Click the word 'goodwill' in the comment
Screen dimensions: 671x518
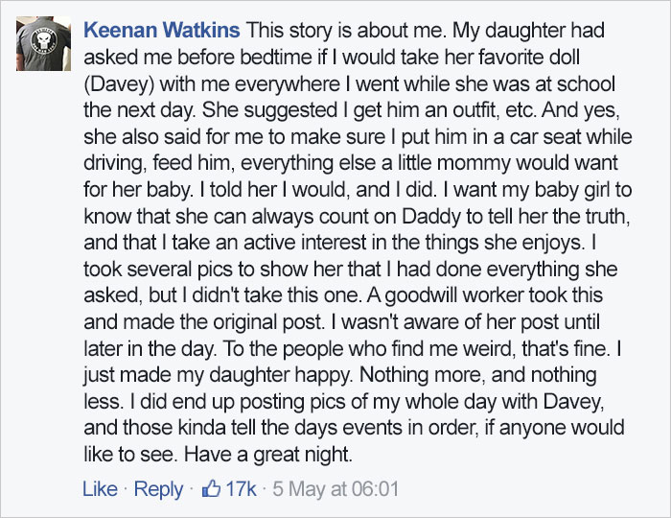422,295
